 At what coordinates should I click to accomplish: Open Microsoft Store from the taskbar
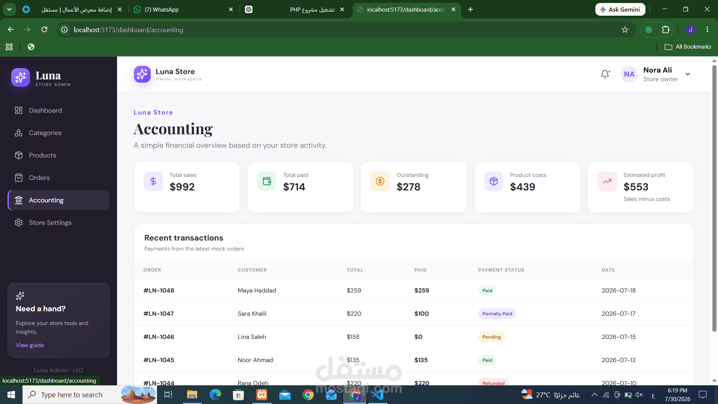click(x=238, y=395)
